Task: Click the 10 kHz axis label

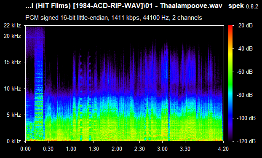Action: tap(12, 88)
